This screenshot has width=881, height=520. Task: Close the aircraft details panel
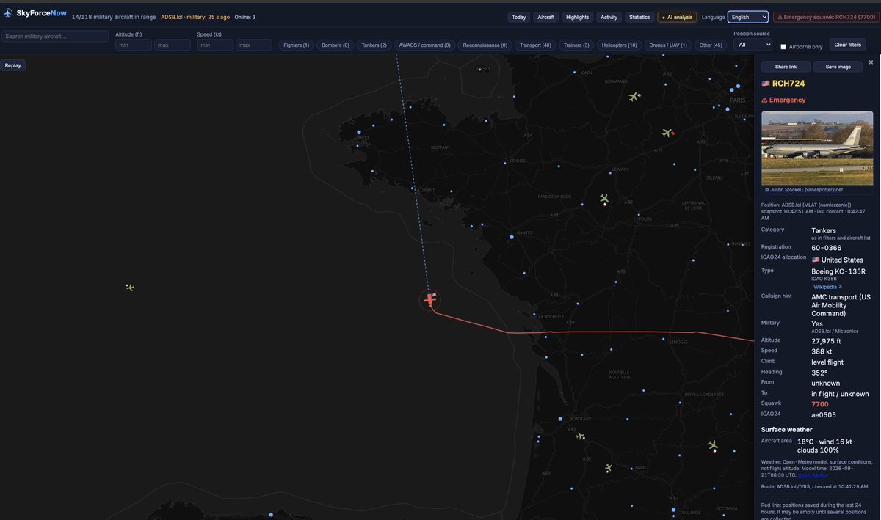pos(871,62)
